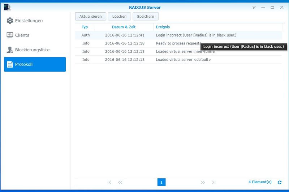Click the RADIUS Server app icon
This screenshot has width=289, height=192.
point(7,7)
